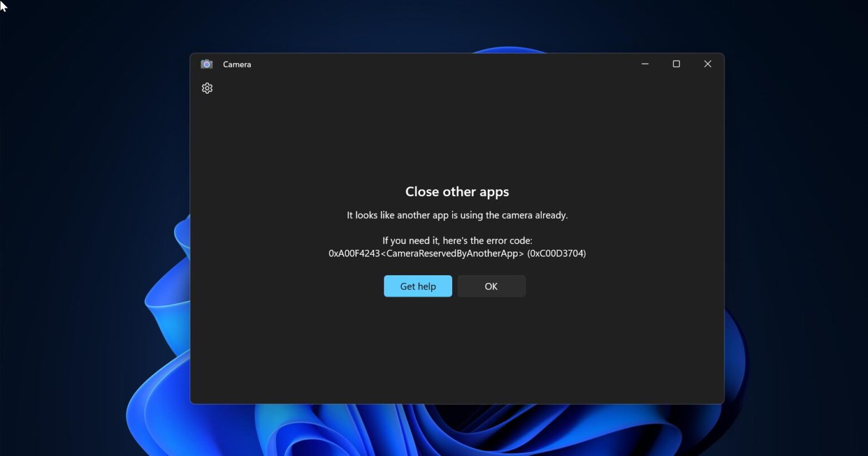Click the Camera app icon in the title bar
This screenshot has height=456, width=868.
(207, 64)
